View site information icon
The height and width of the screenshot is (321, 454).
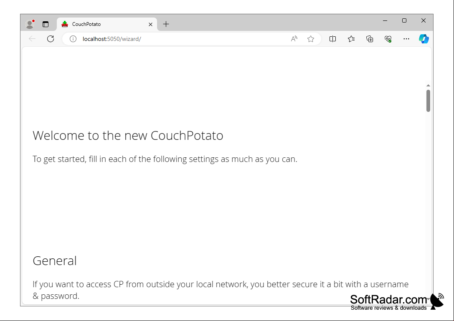pyautogui.click(x=73, y=39)
